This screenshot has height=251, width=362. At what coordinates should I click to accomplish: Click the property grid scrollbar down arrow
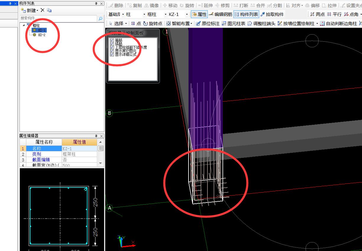(100, 163)
